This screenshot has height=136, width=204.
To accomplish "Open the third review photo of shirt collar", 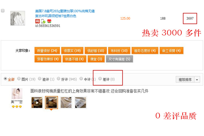I will click(66, 103).
